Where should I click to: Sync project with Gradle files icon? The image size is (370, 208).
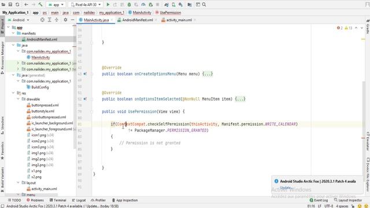click(166, 5)
